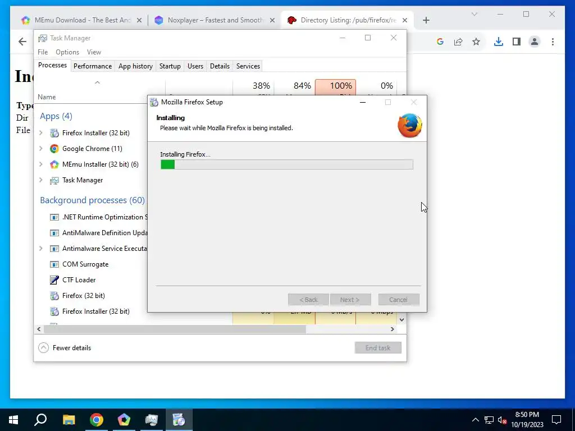This screenshot has width=575, height=431.
Task: Click the Chrome back arrow
Action: pyautogui.click(x=22, y=42)
